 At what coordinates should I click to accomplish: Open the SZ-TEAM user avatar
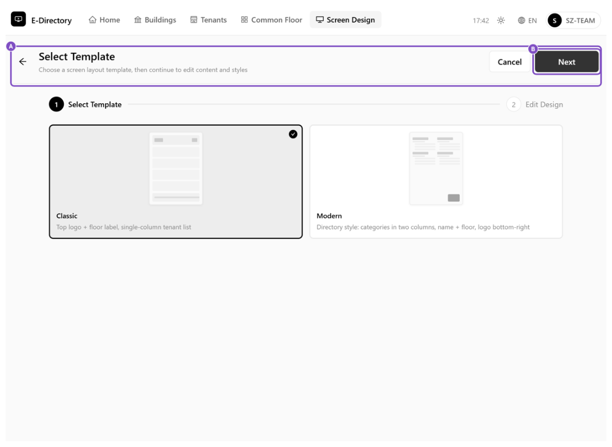point(554,21)
